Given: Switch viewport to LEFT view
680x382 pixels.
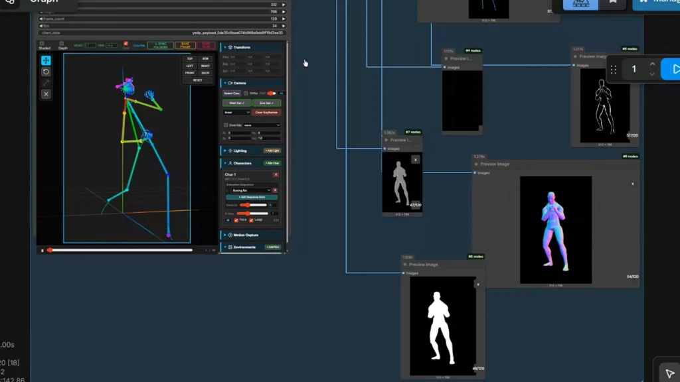Looking at the screenshot, I should pos(189,66).
